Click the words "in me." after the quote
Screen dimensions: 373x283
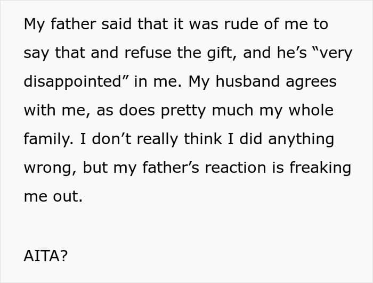[x=156, y=82]
